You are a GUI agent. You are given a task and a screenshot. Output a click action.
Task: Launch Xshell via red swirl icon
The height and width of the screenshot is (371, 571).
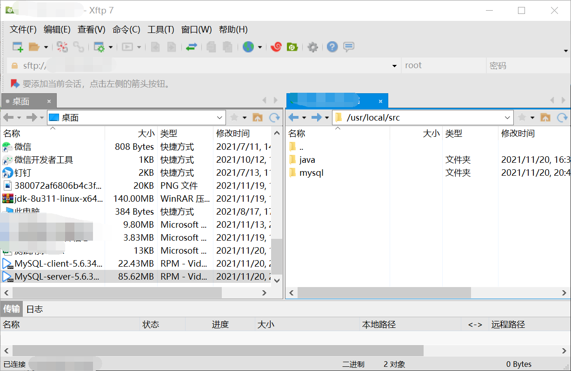[x=276, y=47]
